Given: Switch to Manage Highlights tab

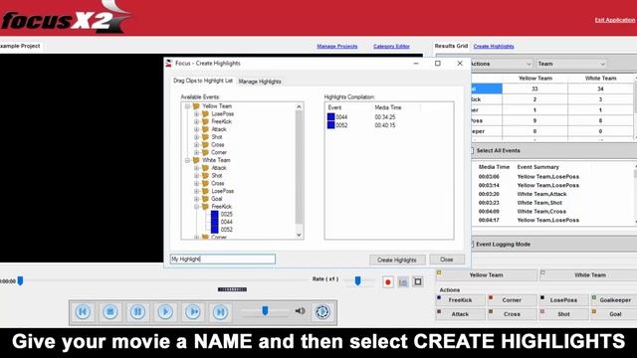Looking at the screenshot, I should [260, 82].
